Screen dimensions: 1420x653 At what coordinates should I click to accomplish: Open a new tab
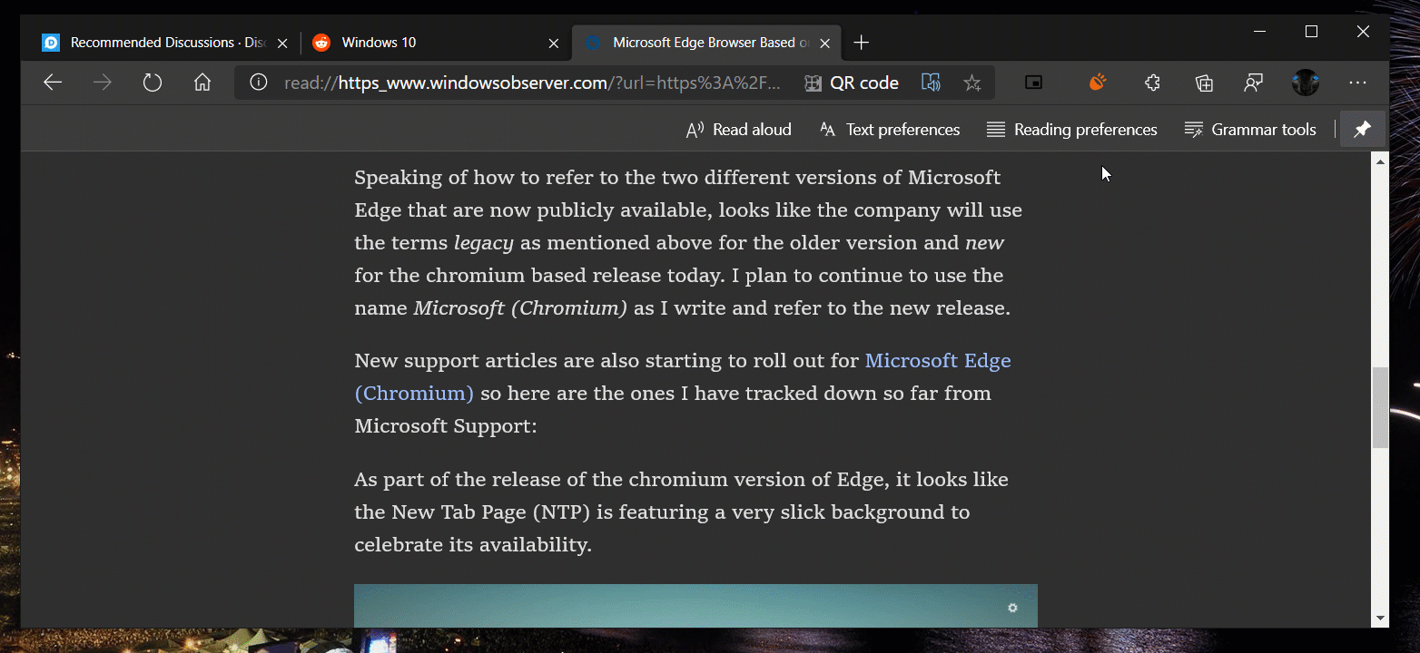click(x=862, y=43)
